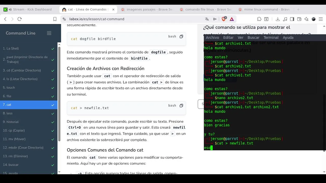Screen dimensions: 326x183
Task: Open lesson 9. historial
Action: pos(29,122)
